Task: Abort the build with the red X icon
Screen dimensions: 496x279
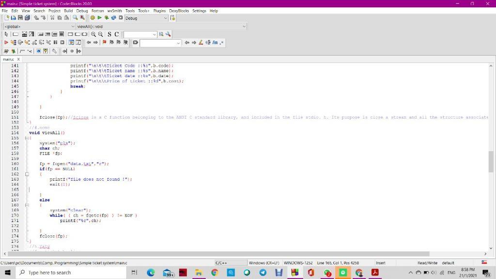Action: (120, 18)
